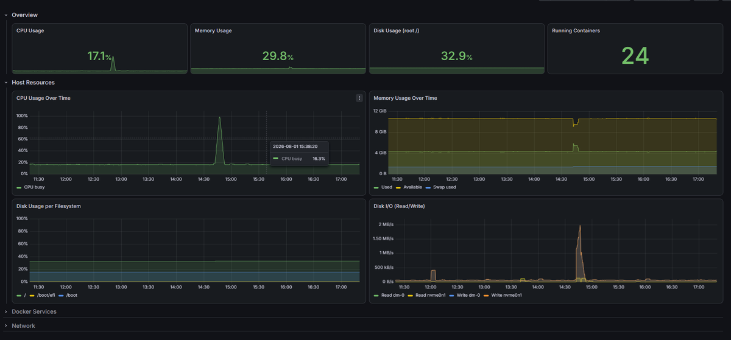Viewport: 731px width, 340px height.
Task: Toggle the / filesystem legend series
Action: tap(25, 295)
